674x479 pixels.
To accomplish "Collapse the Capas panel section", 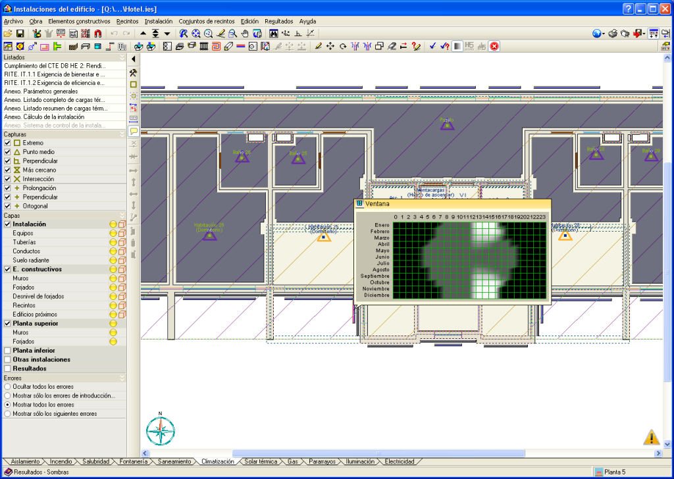I will 122,215.
